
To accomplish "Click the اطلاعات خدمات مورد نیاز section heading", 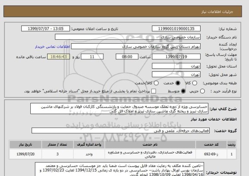I will 214,119.
